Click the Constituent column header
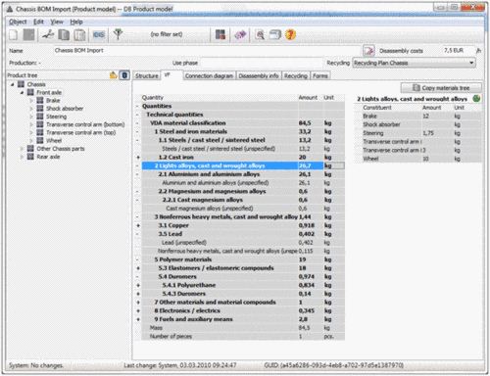Viewport: 490px width, 376px height. coord(377,108)
